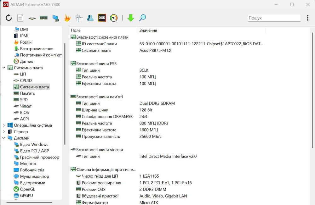Select Відео PCI / AGP item

click(x=31, y=151)
